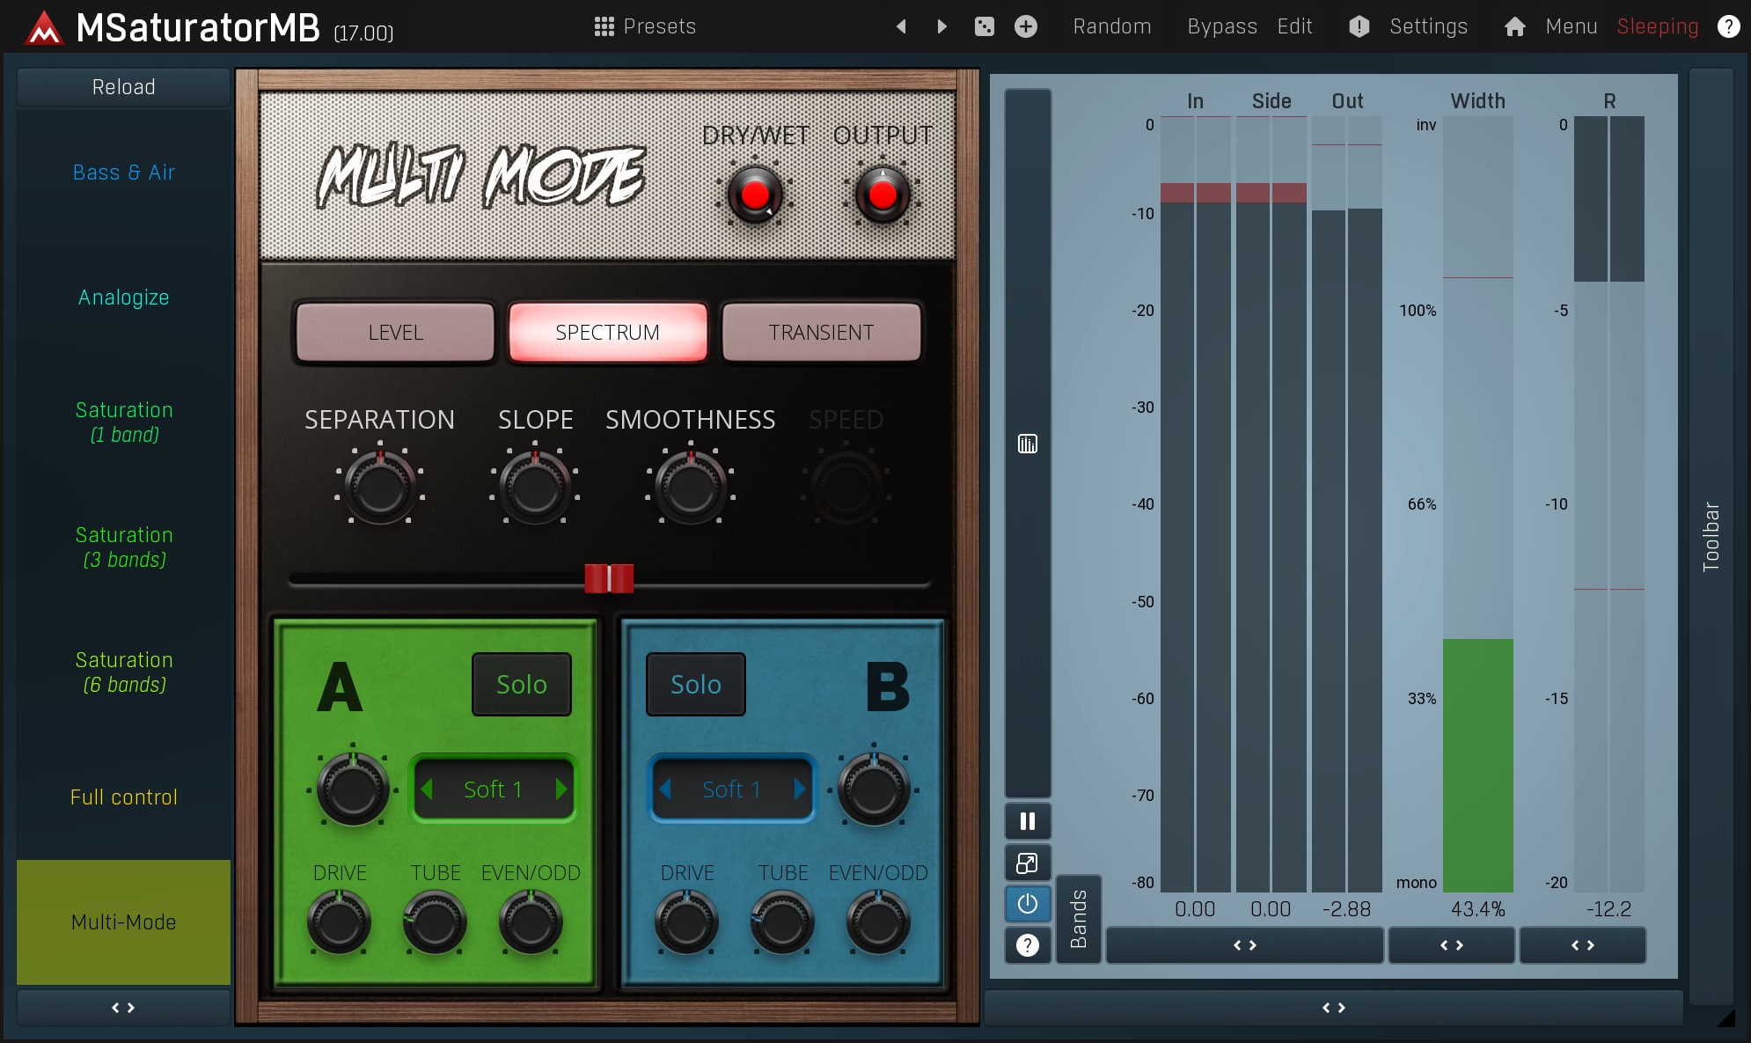1751x1043 pixels.
Task: Select previous saturation type in band B
Action: (666, 790)
